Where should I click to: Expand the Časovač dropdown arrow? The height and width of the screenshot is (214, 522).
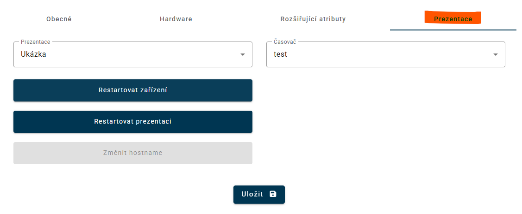coord(495,55)
